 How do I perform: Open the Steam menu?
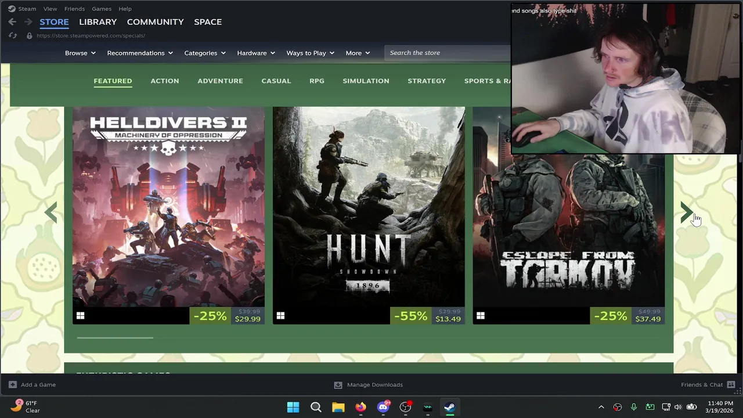[x=27, y=9]
